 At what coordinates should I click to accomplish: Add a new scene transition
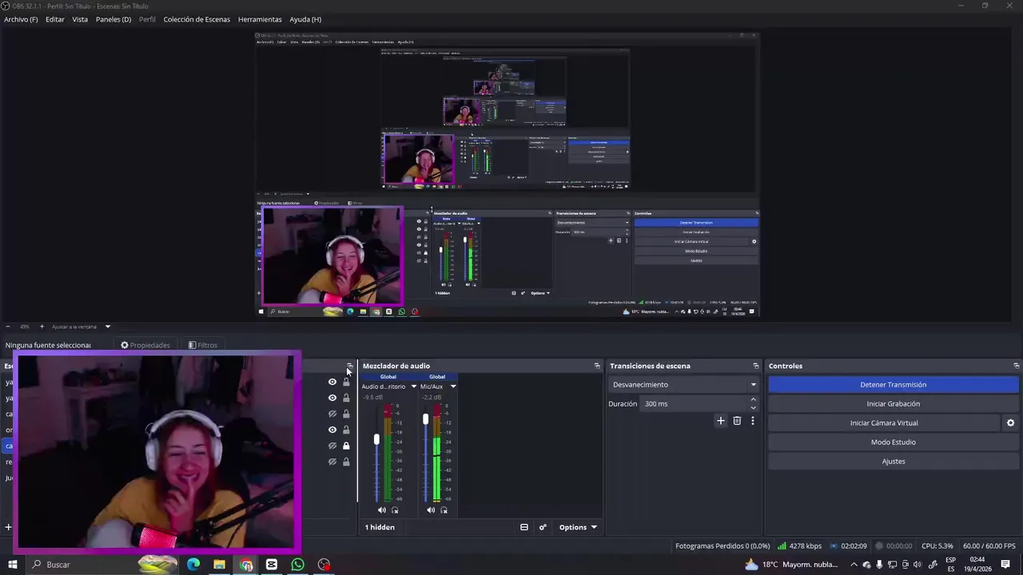coord(720,421)
